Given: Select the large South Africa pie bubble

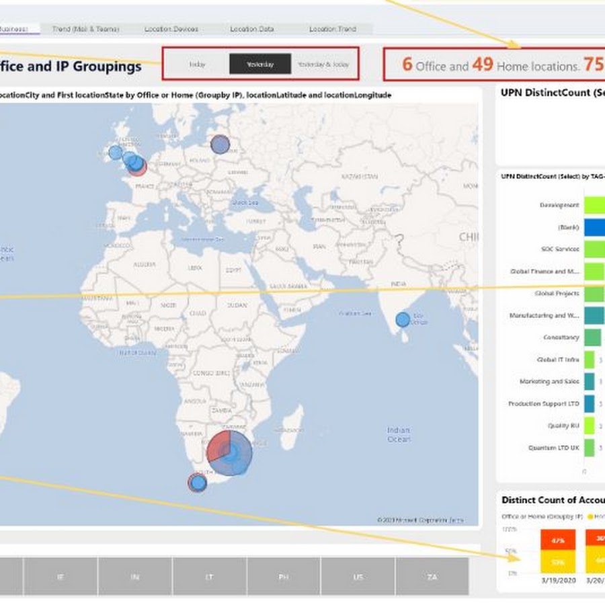Looking at the screenshot, I should coord(230,454).
